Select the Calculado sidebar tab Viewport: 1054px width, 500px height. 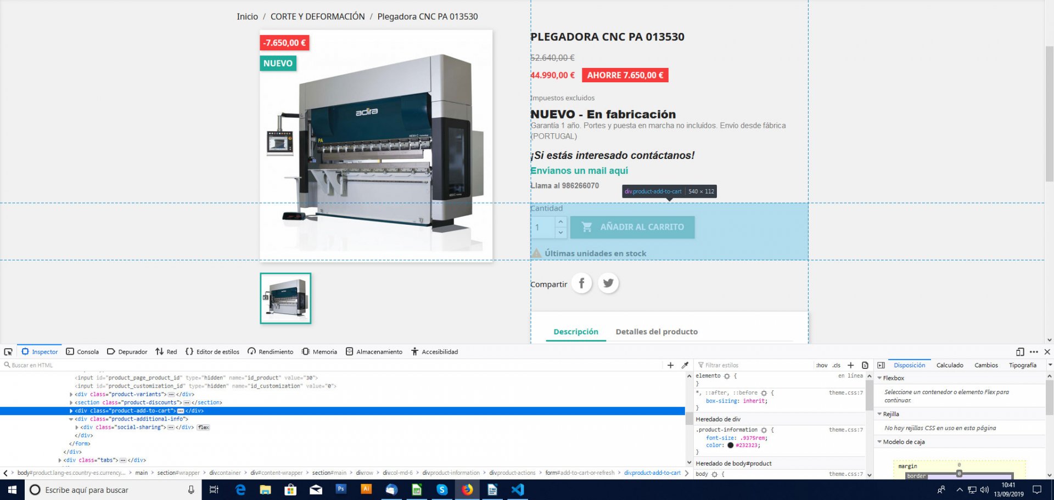click(950, 365)
